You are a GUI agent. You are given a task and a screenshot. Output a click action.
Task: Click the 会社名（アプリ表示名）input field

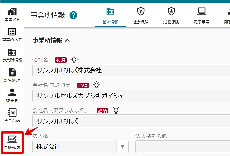[131, 121]
